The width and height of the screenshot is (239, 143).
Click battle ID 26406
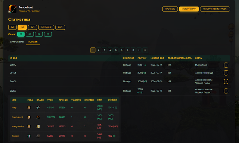coord(13,73)
